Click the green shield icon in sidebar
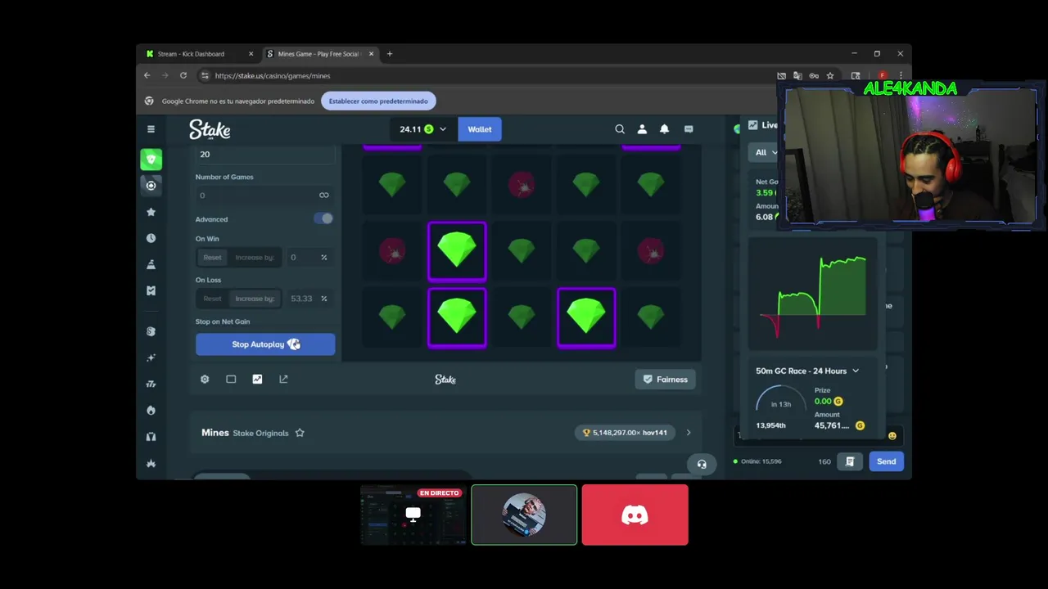The height and width of the screenshot is (589, 1048). (x=151, y=160)
